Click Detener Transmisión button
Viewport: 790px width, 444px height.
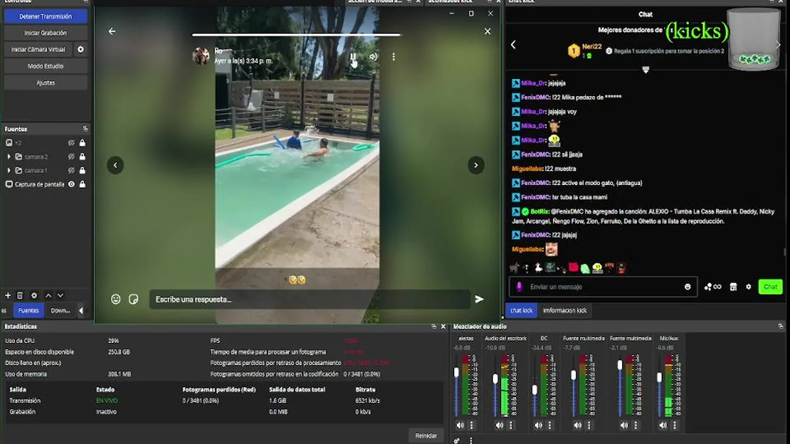(45, 17)
